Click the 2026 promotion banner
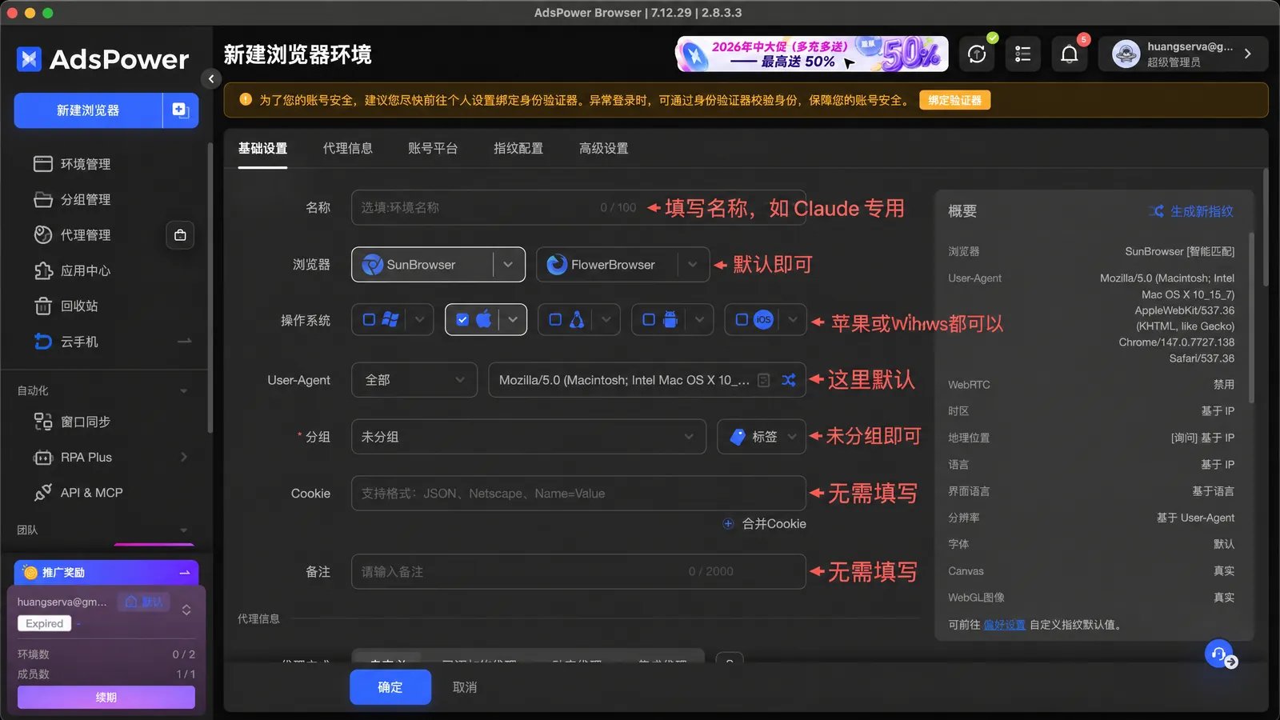Image resolution: width=1280 pixels, height=720 pixels. click(x=812, y=54)
